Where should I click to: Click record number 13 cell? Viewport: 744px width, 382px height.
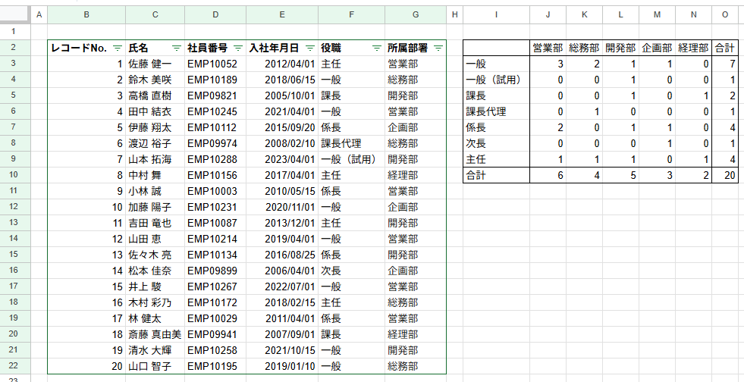point(86,255)
